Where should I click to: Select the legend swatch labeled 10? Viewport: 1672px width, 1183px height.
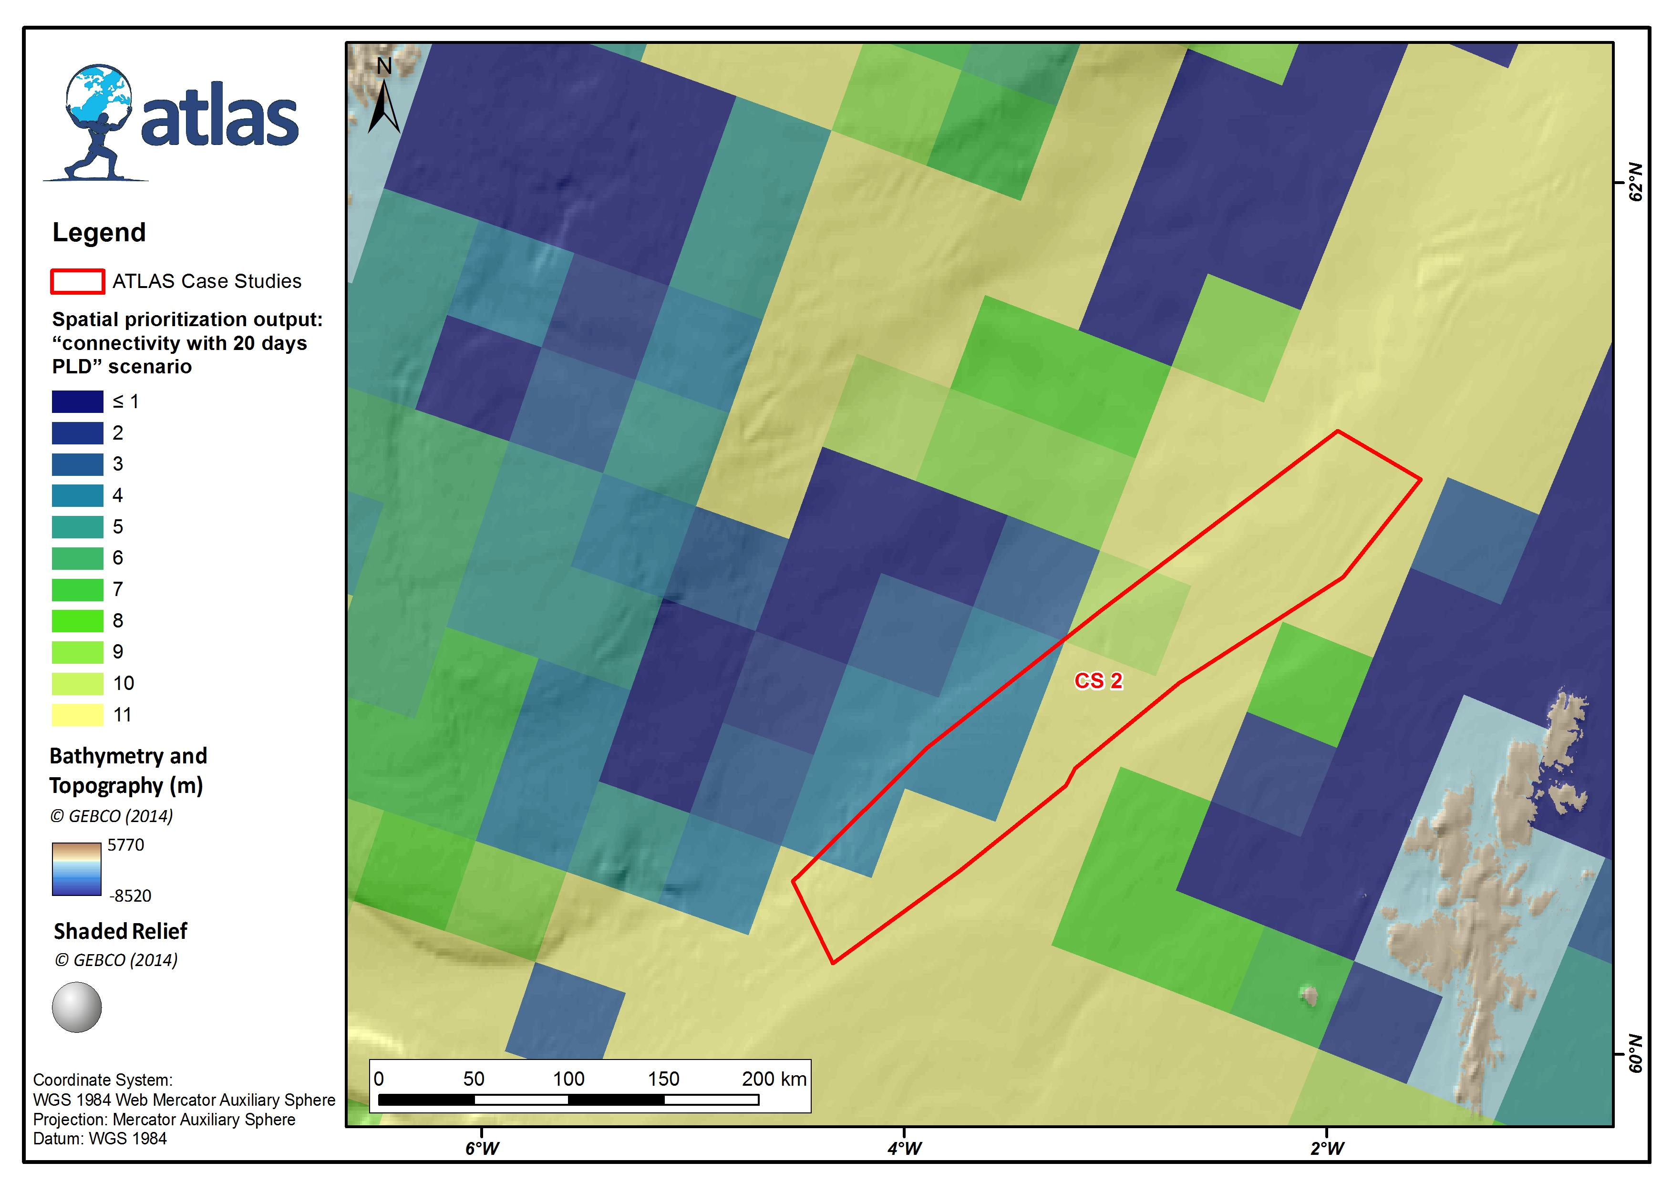pyautogui.click(x=77, y=683)
